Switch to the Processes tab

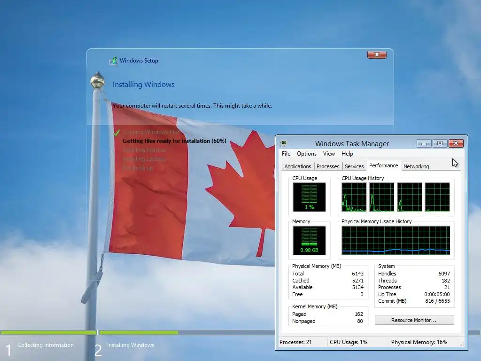[328, 166]
